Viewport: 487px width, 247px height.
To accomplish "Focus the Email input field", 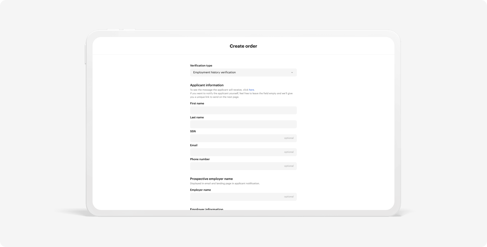I will click(243, 152).
